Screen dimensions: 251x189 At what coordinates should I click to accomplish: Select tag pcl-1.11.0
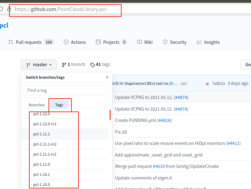point(65,164)
